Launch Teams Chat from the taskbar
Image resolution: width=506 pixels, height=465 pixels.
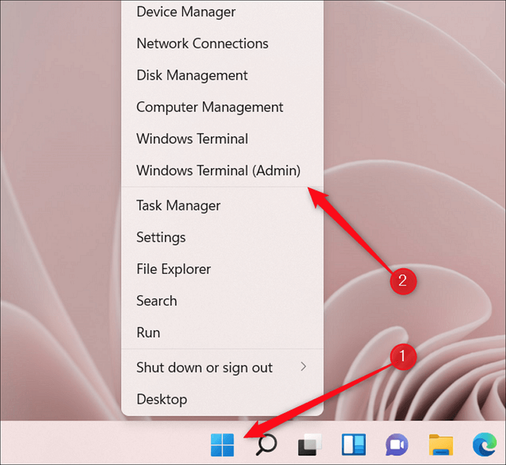397,445
